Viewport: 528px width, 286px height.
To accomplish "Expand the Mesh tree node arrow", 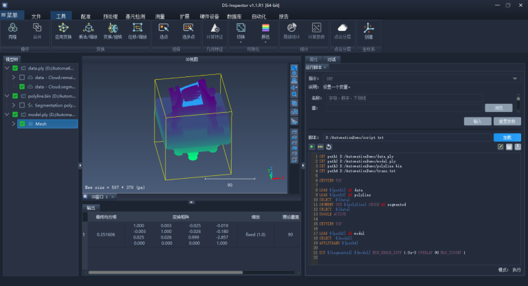I will [14, 124].
